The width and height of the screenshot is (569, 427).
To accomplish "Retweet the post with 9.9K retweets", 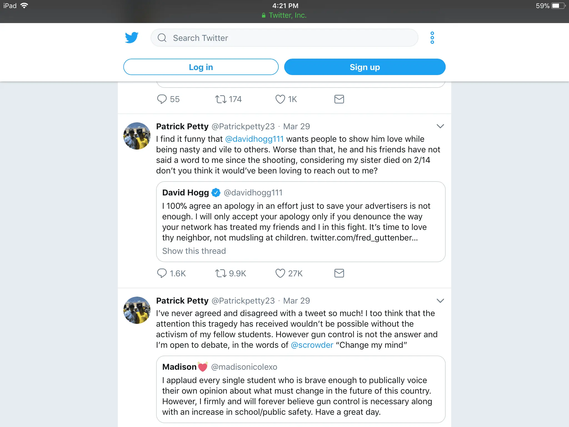I will click(x=221, y=273).
